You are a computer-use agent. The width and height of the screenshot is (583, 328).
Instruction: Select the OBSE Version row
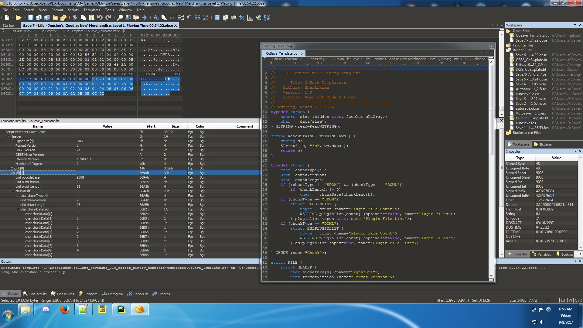pyautogui.click(x=130, y=150)
